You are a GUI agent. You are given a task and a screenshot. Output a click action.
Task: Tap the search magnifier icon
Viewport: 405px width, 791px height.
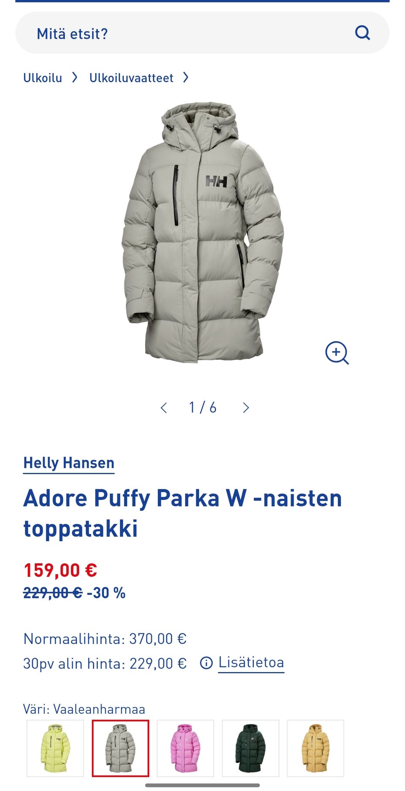[362, 32]
